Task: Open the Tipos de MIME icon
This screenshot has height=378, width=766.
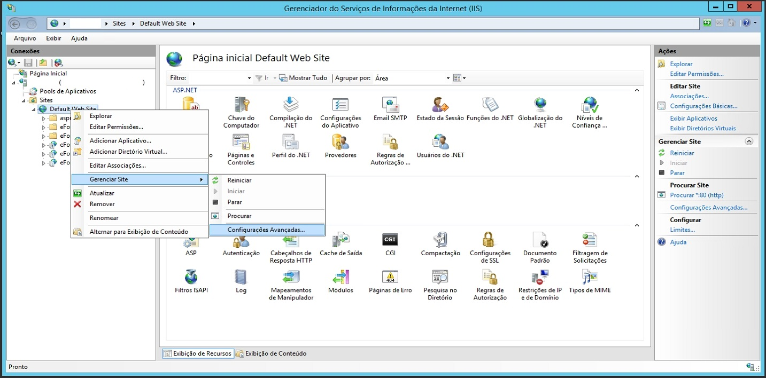Action: point(591,277)
